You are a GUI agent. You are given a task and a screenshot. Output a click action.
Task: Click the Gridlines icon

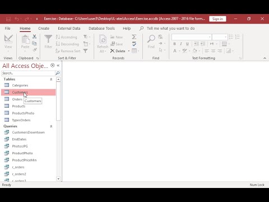click(x=224, y=44)
